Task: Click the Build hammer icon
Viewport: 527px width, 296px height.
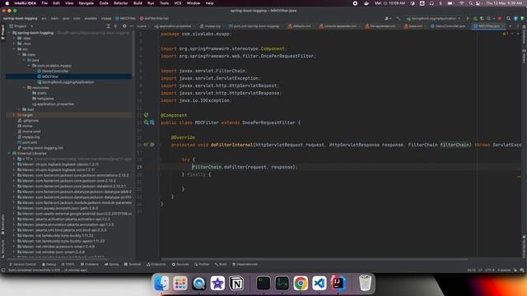Action: pyautogui.click(x=399, y=18)
